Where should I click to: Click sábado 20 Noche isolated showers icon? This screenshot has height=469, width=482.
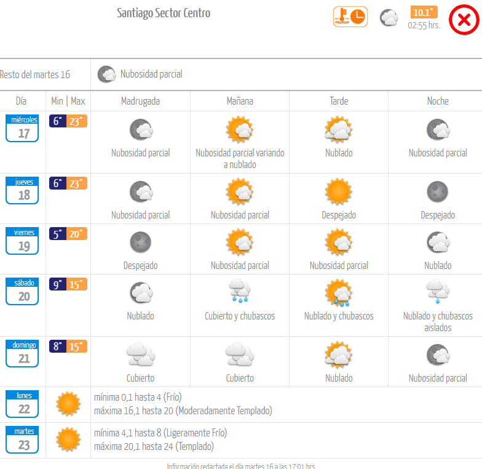pos(438,291)
